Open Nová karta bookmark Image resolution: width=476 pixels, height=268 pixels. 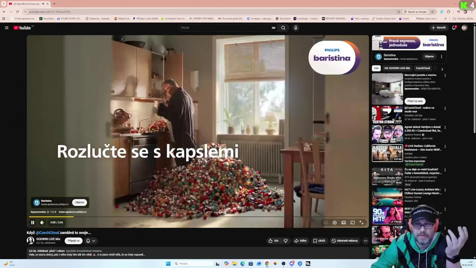(x=283, y=18)
